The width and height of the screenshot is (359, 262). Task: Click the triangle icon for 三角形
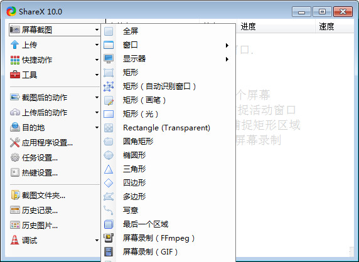(109, 169)
